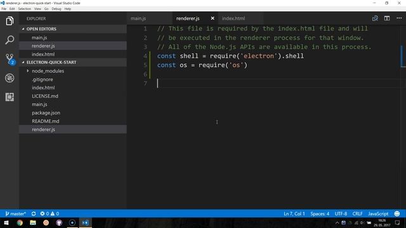Open the File menu
Viewport: 406px width, 228px height.
click(4, 9)
